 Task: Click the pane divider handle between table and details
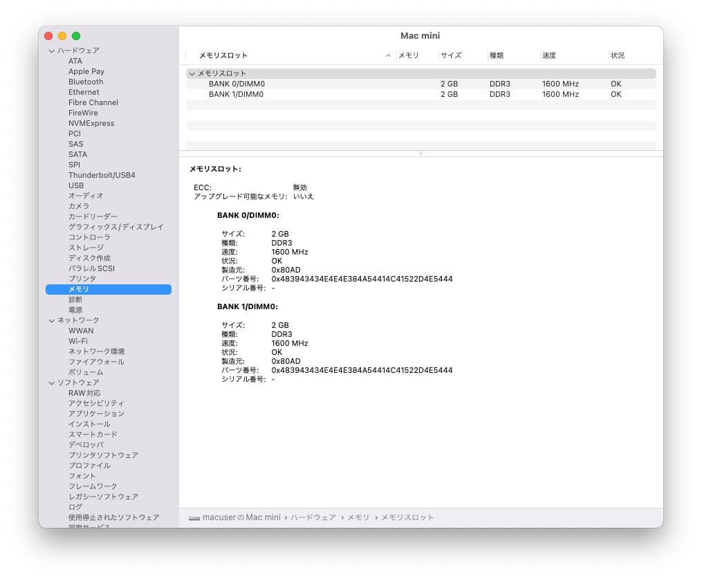point(421,154)
